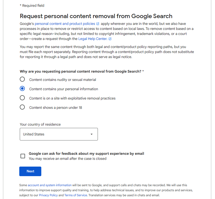Choose "Content is on a site with exploitative removal practices"
The image size is (215, 199).
(22, 98)
